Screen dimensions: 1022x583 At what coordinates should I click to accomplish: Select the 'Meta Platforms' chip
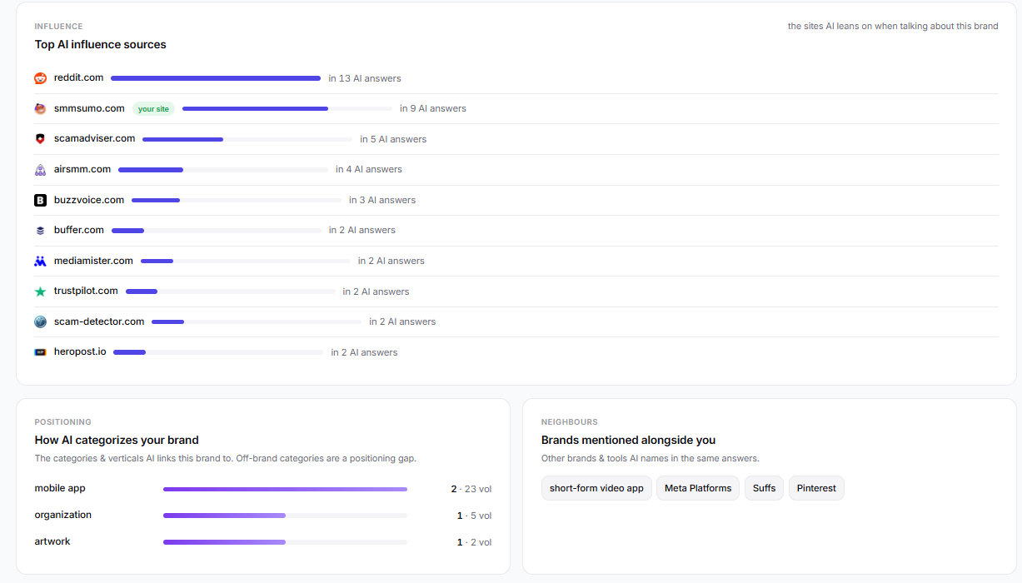pos(698,488)
